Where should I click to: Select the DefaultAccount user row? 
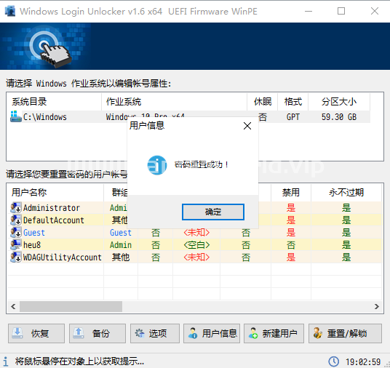pos(194,220)
